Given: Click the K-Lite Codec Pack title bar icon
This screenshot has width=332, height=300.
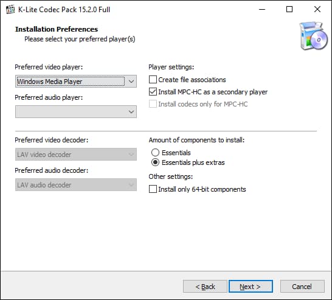Looking at the screenshot, I should (10, 10).
